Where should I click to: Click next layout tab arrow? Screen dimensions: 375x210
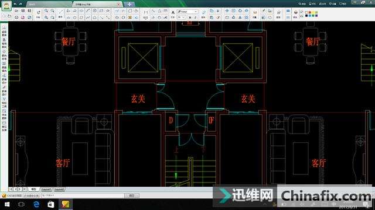(x=20, y=189)
